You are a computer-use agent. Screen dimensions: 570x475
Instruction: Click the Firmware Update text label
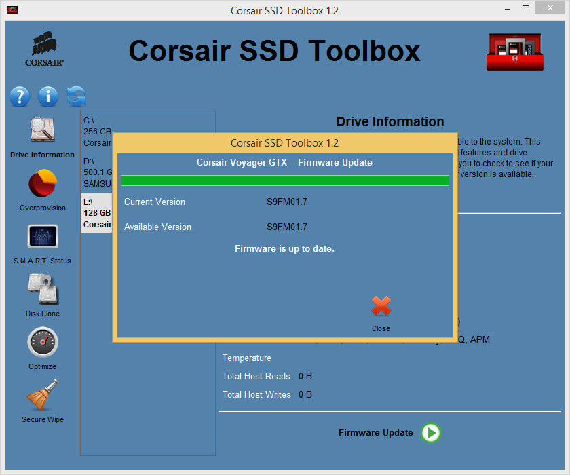point(376,432)
